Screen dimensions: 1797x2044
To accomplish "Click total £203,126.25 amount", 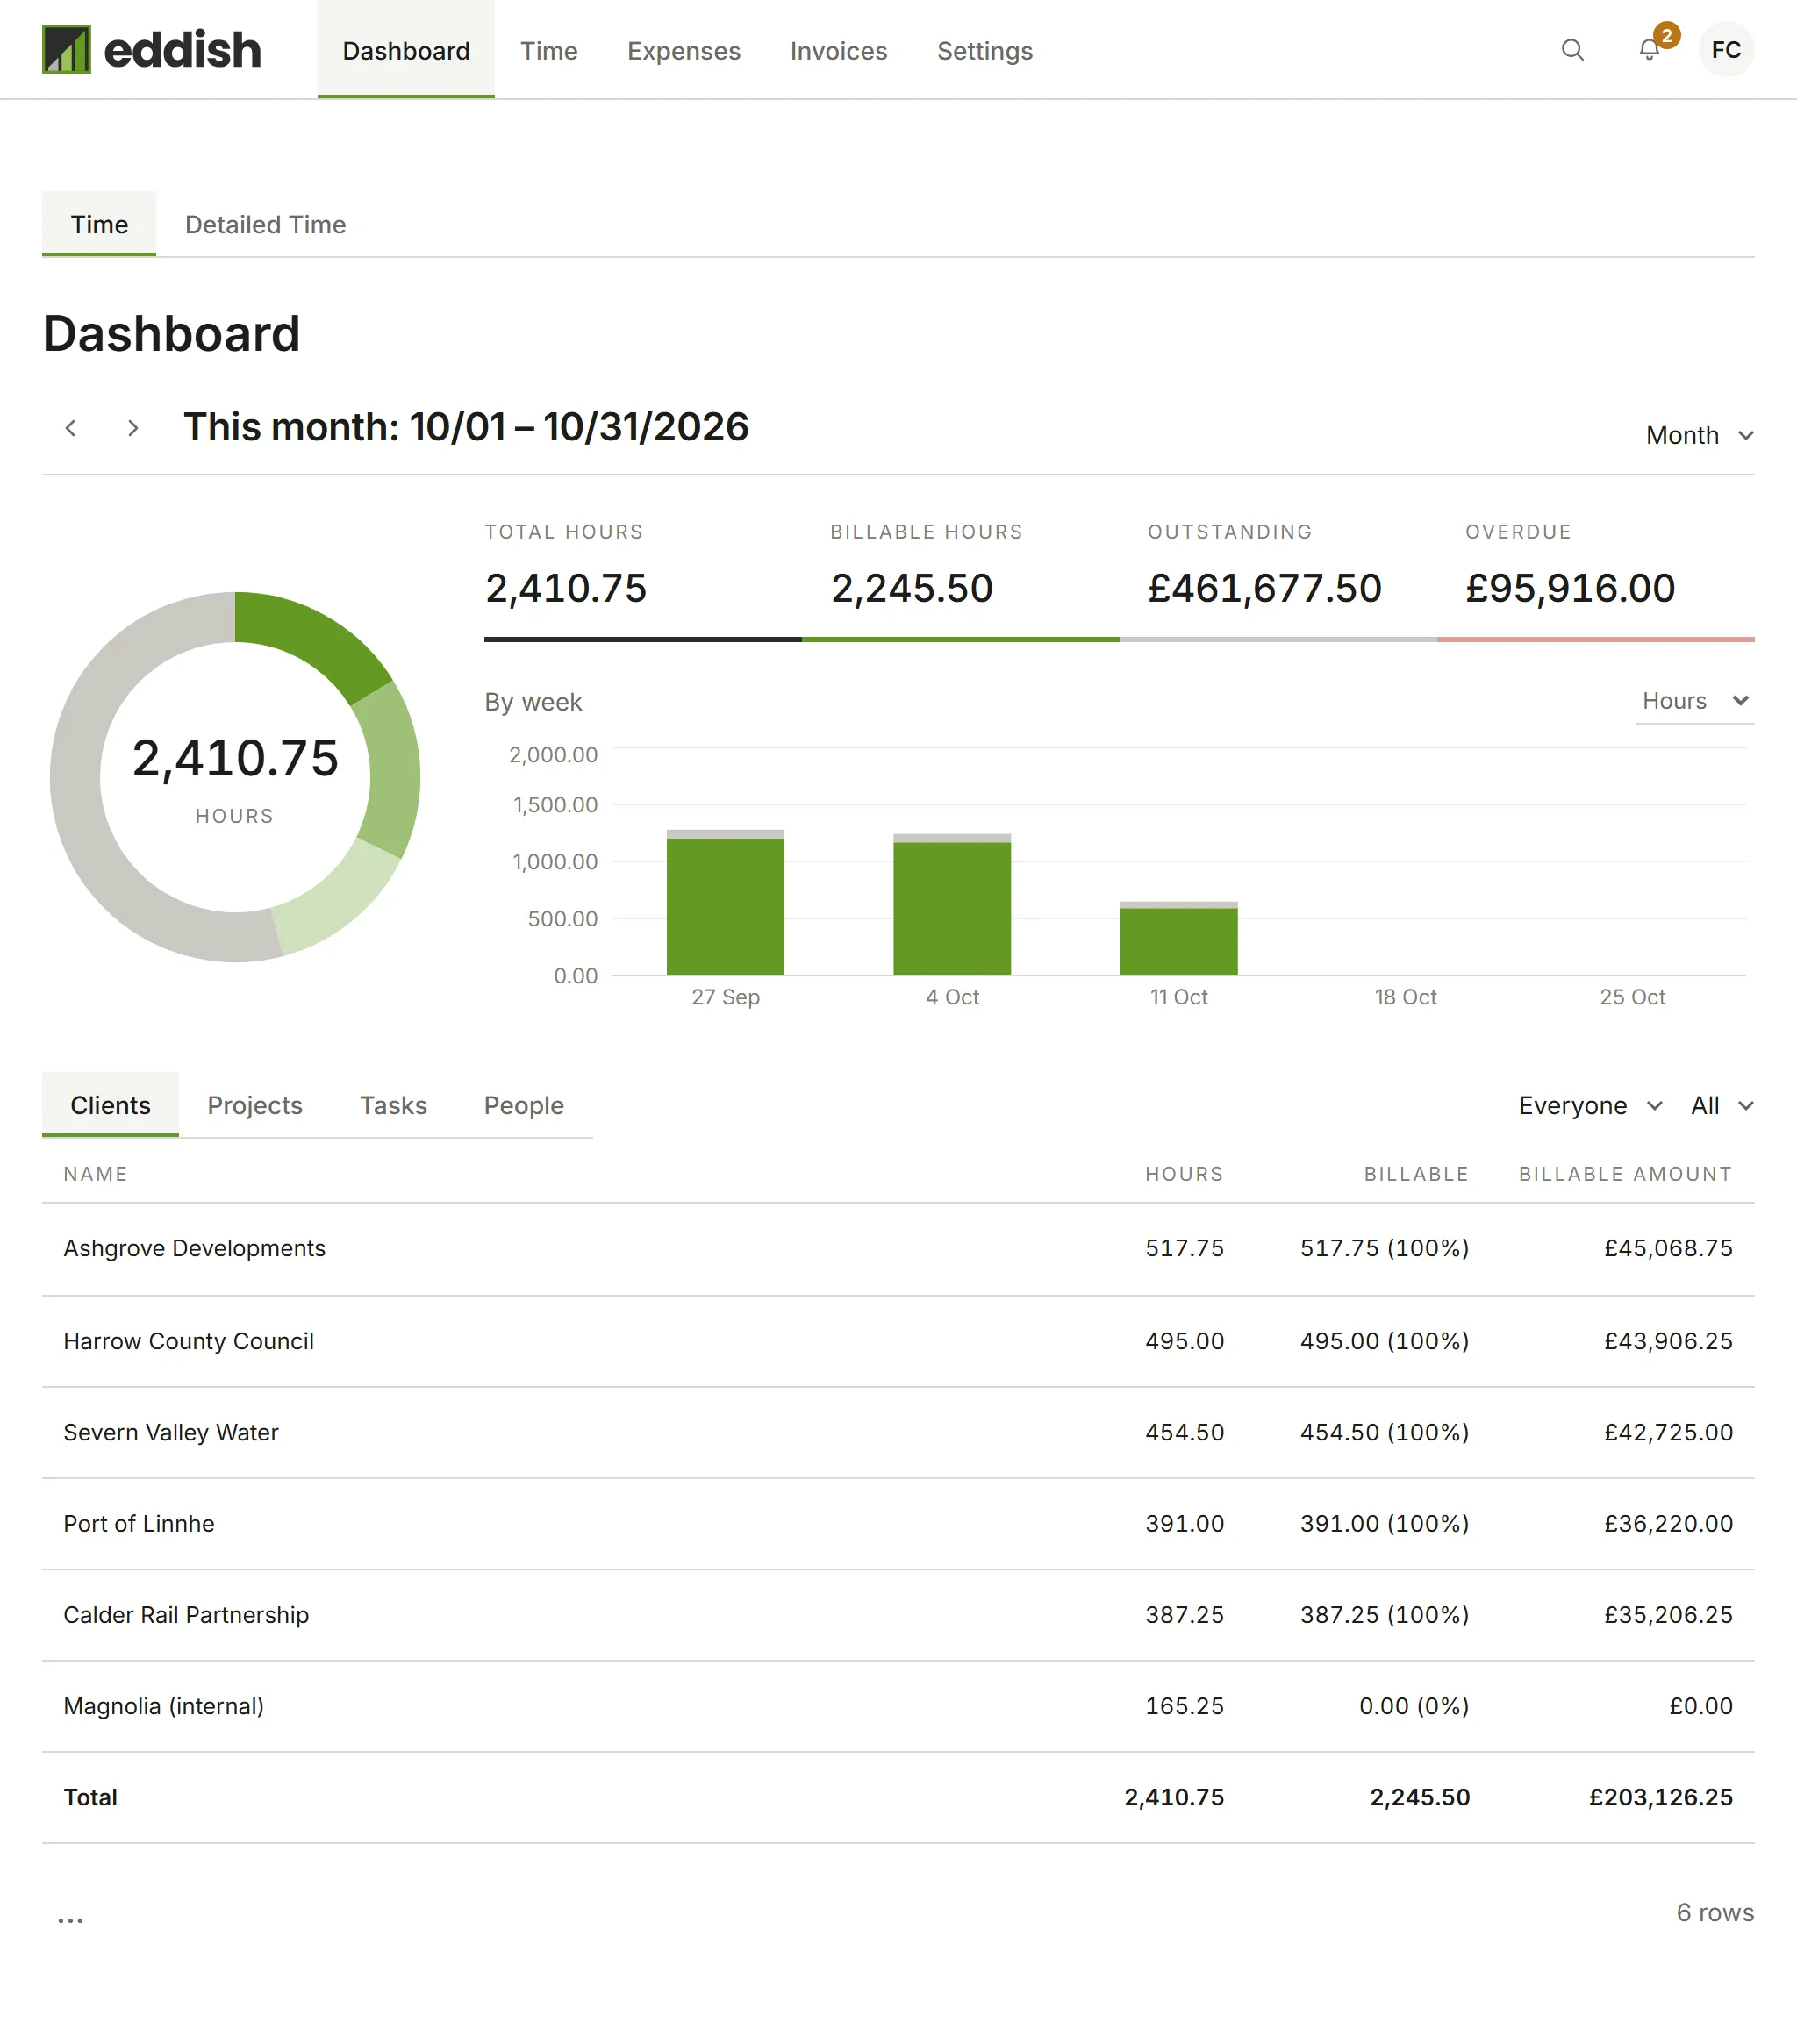I will (1660, 1797).
